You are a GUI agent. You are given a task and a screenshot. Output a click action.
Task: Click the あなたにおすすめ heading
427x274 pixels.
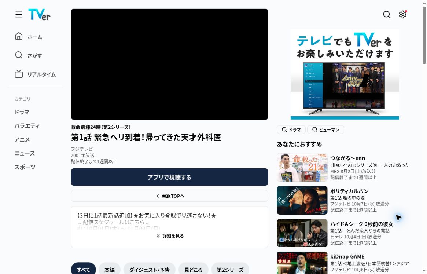pos(299,144)
